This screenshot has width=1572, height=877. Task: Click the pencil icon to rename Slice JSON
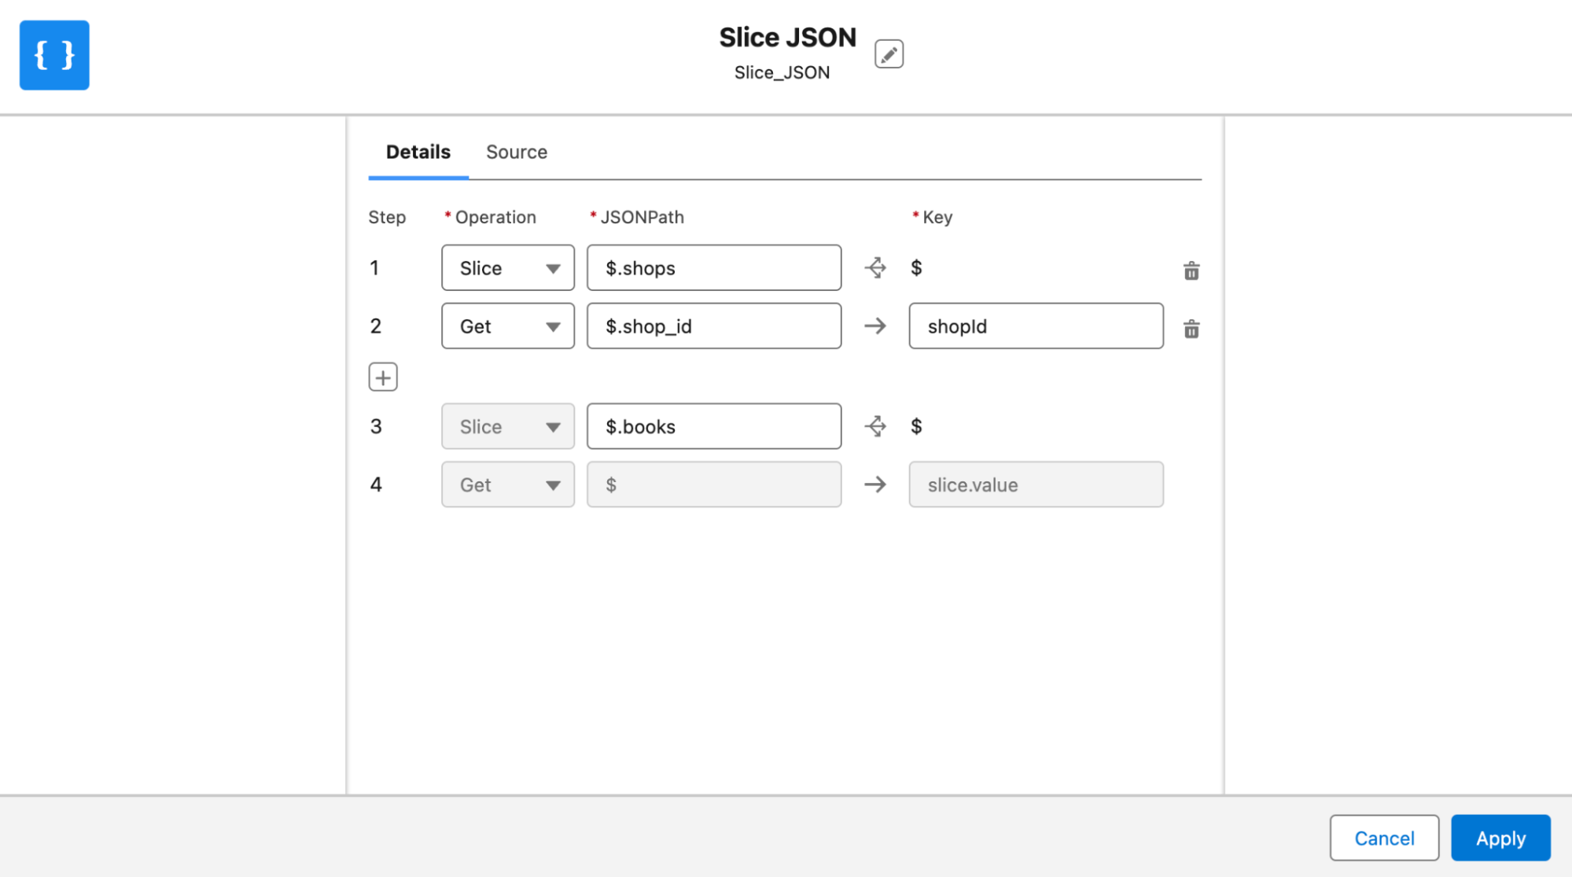point(889,53)
